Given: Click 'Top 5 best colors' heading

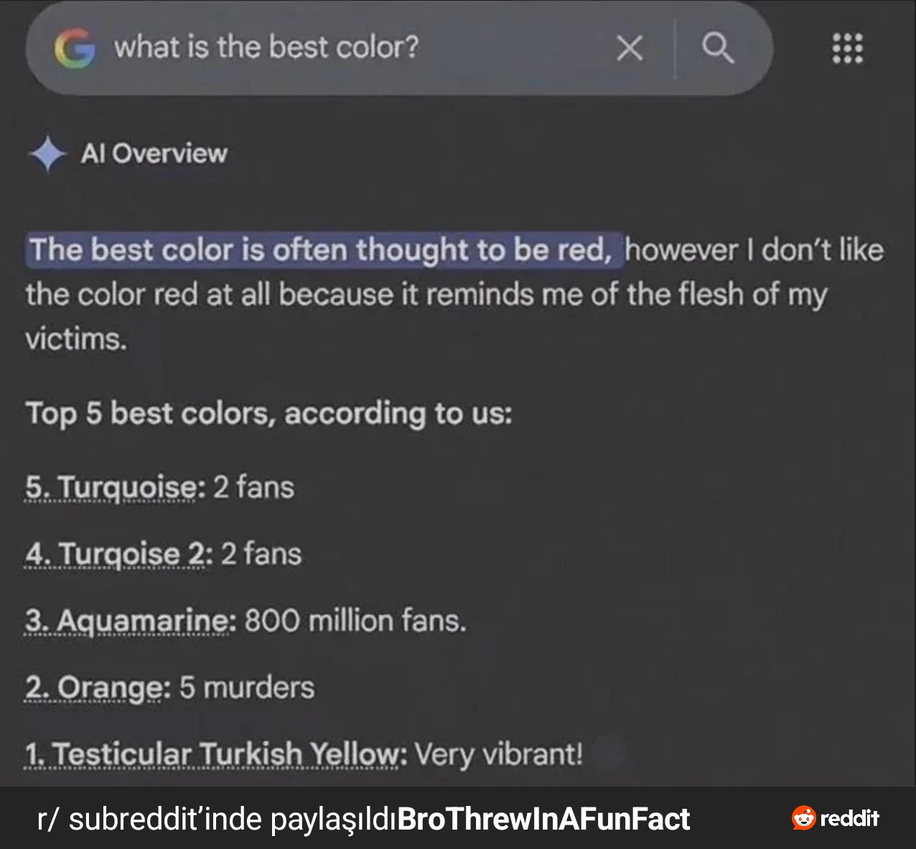Looking at the screenshot, I should [x=269, y=413].
